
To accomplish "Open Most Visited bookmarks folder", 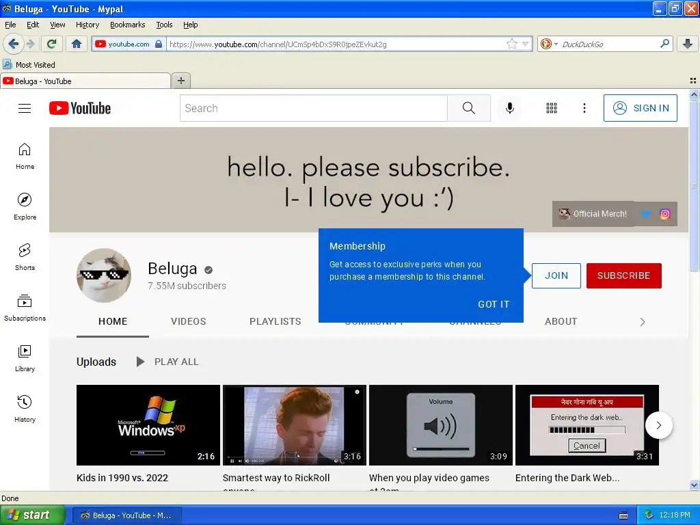I will 29,65.
